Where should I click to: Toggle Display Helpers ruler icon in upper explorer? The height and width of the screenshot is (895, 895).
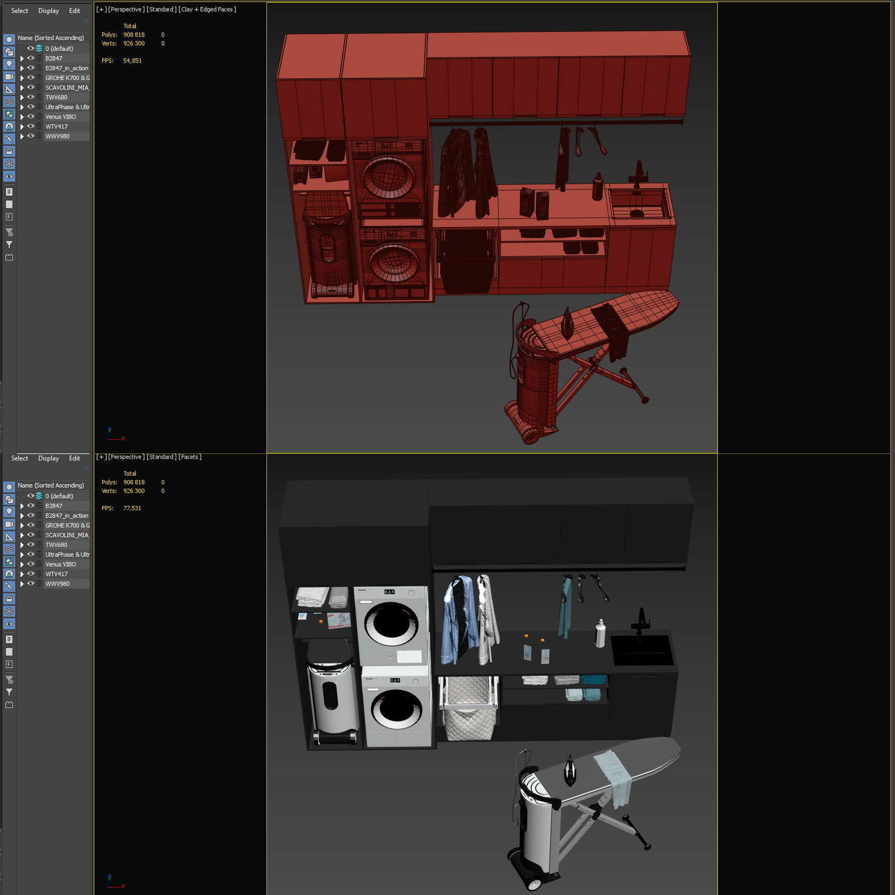9,89
